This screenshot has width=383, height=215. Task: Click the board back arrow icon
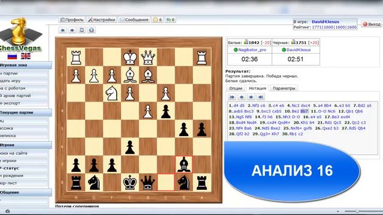[63, 30]
